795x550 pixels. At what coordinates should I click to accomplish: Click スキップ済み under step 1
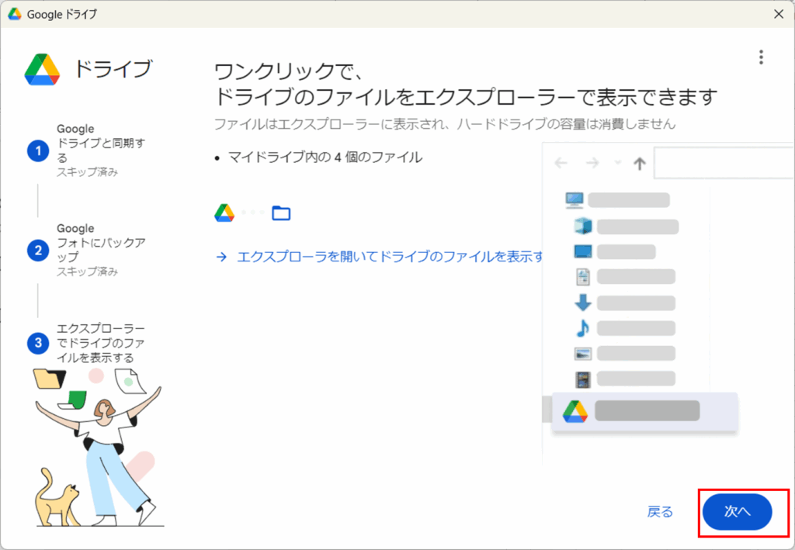(x=87, y=172)
